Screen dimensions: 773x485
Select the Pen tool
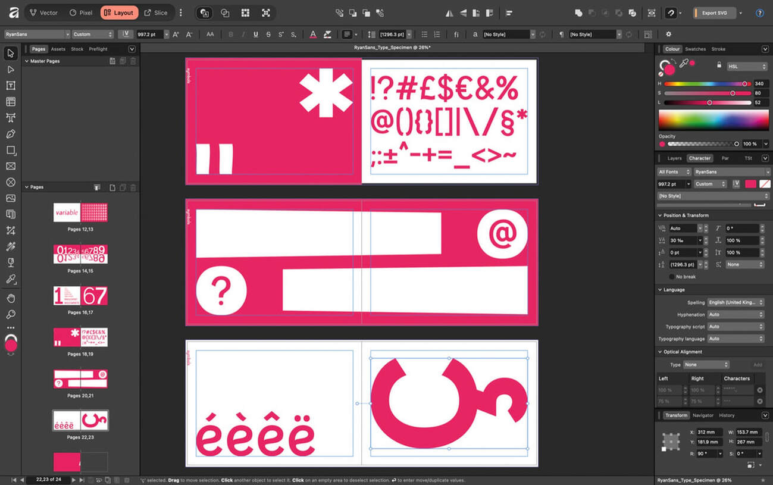pyautogui.click(x=11, y=134)
